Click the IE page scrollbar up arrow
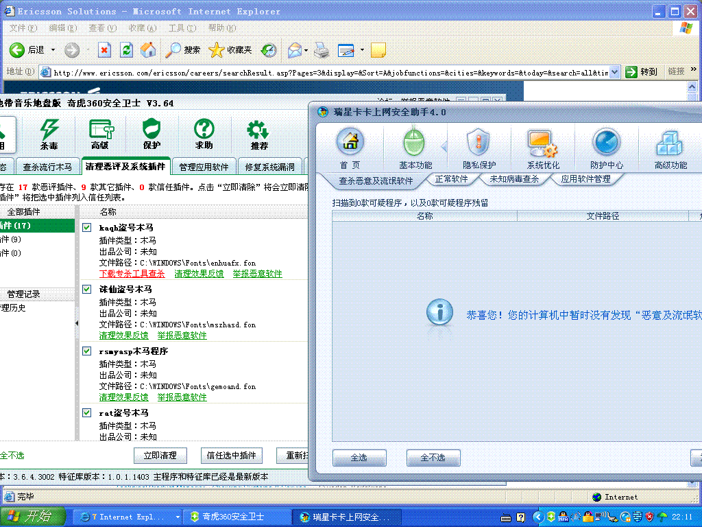This screenshot has width=702, height=527. (692, 86)
